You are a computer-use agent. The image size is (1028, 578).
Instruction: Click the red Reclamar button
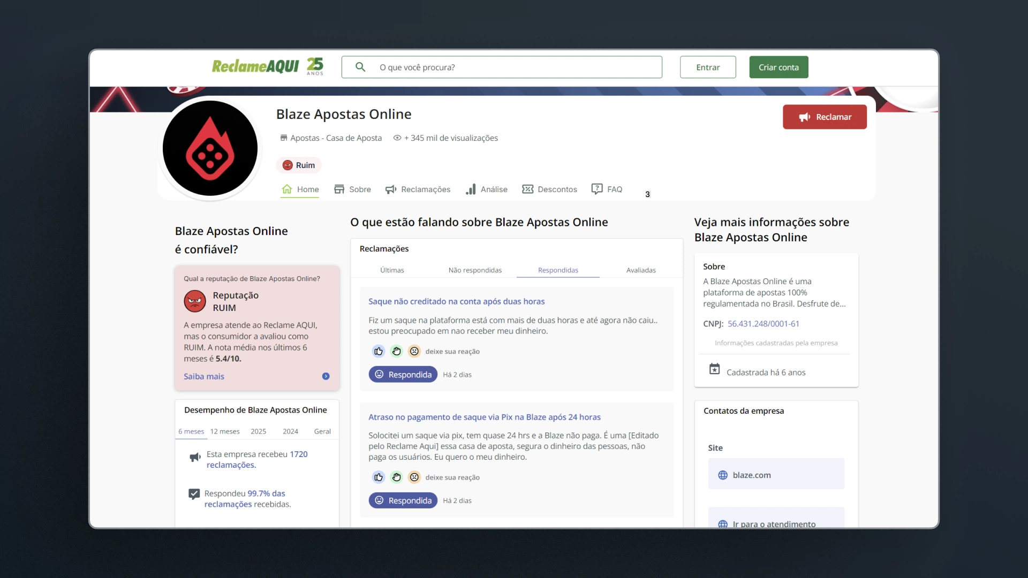click(x=825, y=117)
